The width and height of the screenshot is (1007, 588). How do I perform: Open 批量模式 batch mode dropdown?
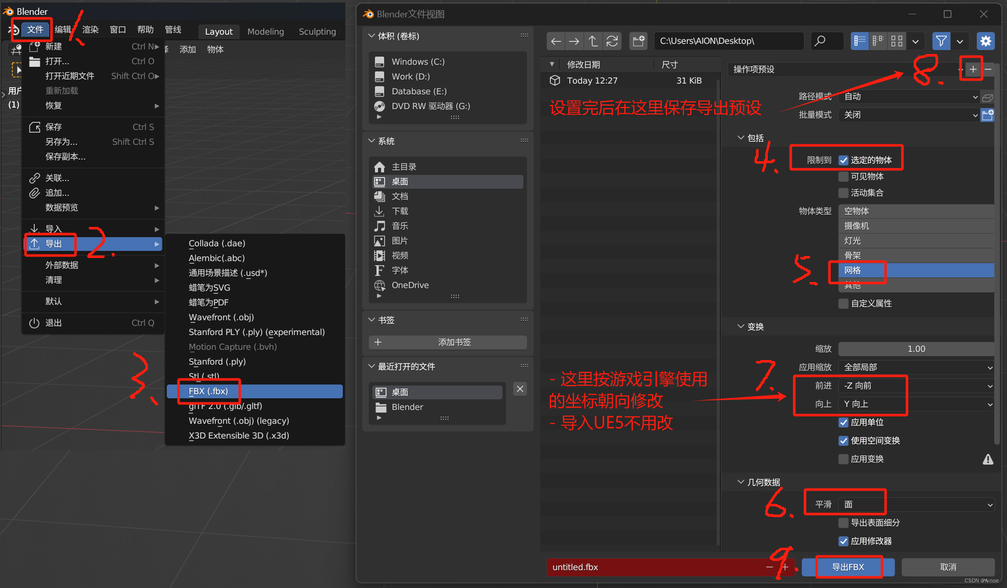909,115
